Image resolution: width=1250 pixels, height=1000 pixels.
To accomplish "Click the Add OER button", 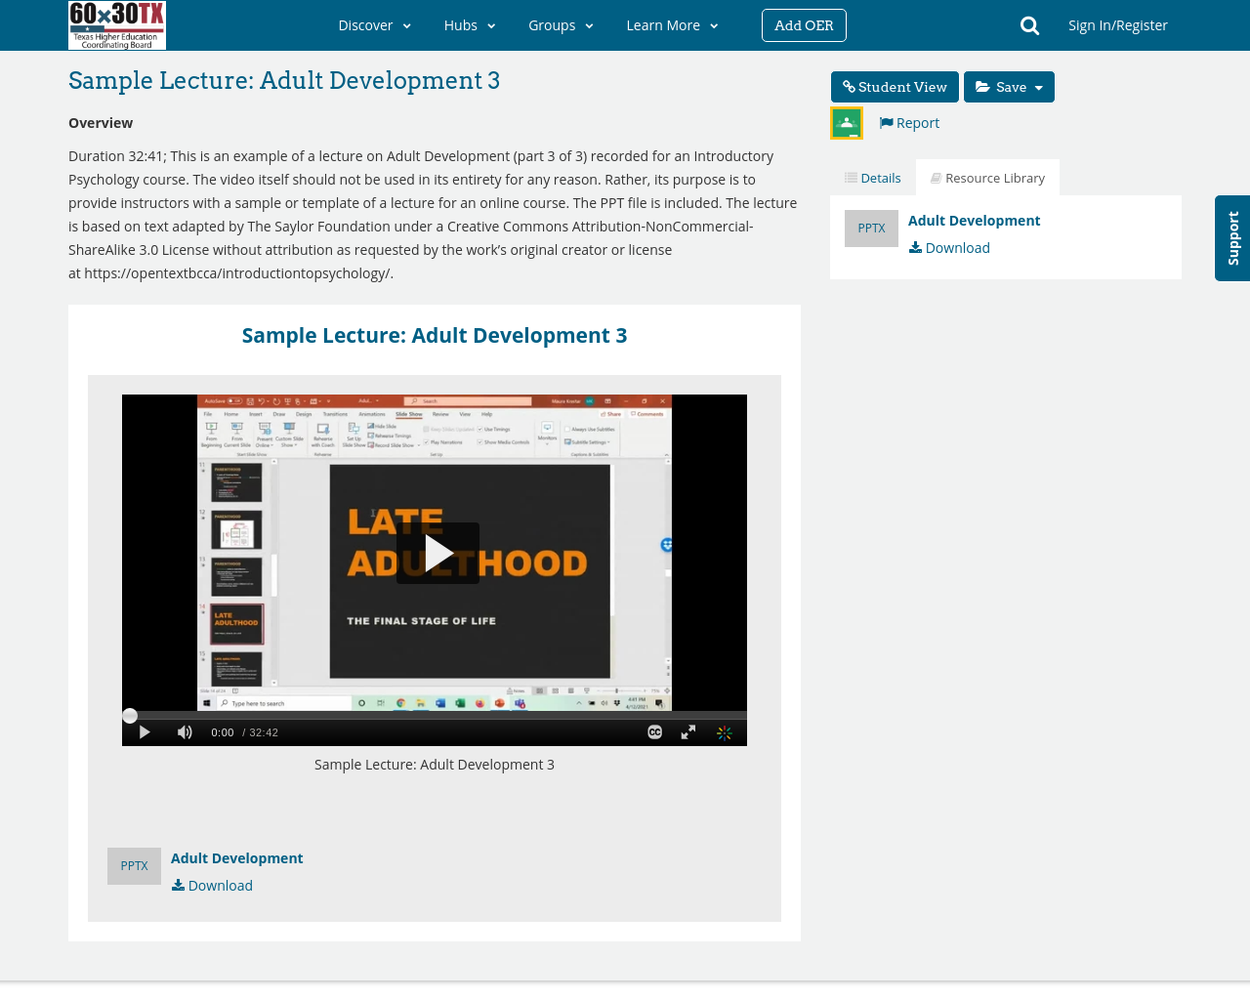I will [x=804, y=24].
